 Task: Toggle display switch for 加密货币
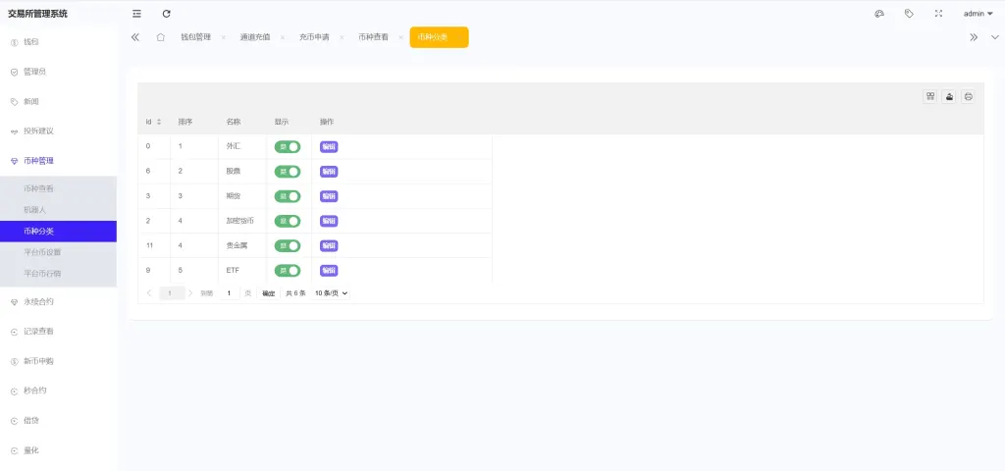(x=288, y=221)
